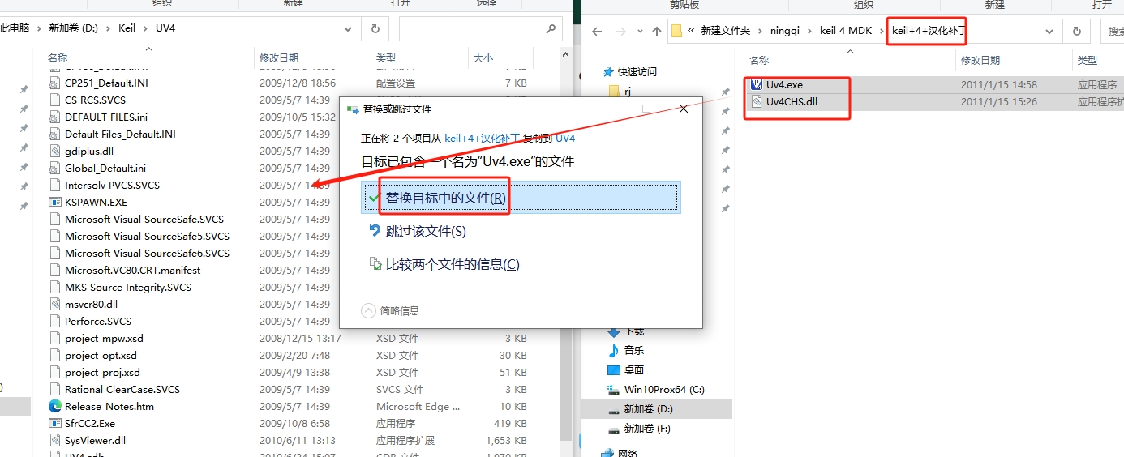Screen dimensions: 1124x457
Task: Sort right window by 修改日期 column
Action: [x=980, y=61]
